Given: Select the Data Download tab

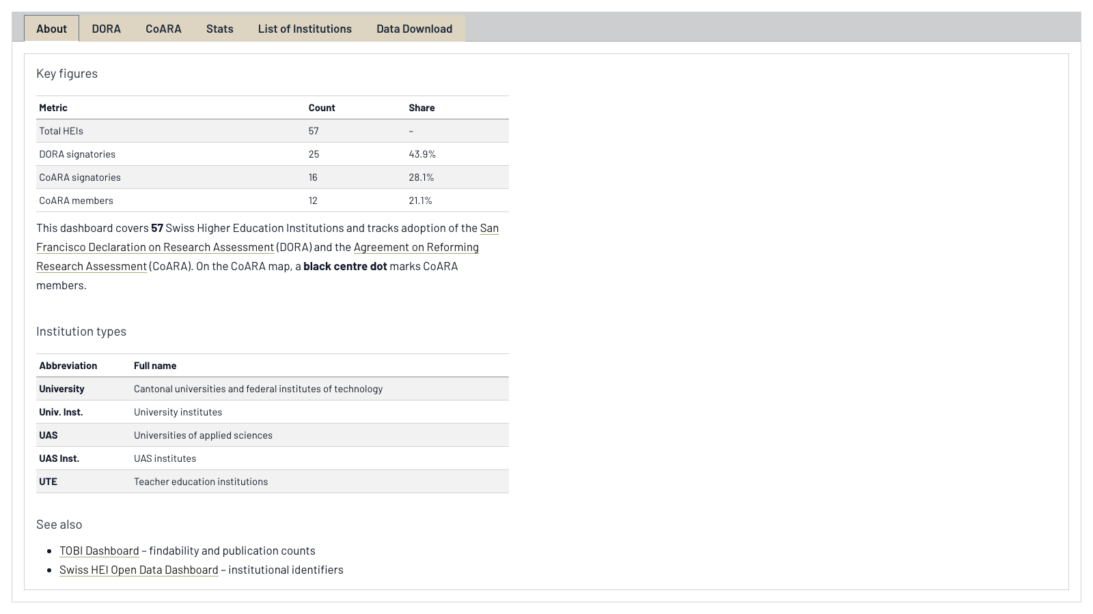Looking at the screenshot, I should [414, 29].
